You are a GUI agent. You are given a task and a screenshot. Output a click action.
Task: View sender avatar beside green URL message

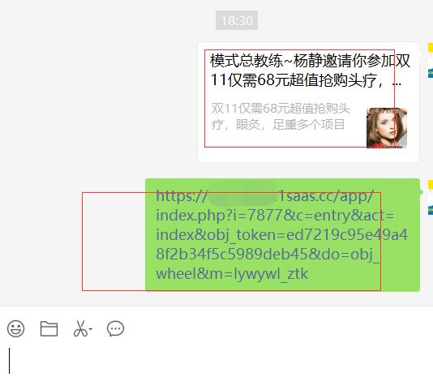coord(431,198)
